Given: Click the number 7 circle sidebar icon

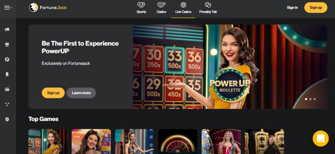Looking at the screenshot, I should [7, 59].
